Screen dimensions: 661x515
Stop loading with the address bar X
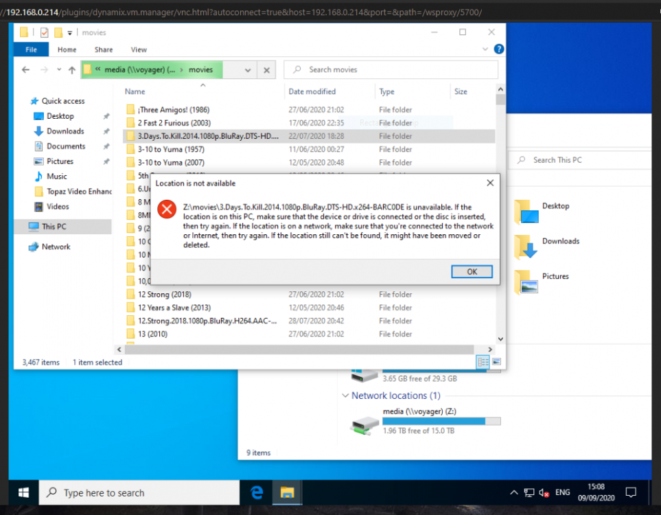tap(266, 70)
